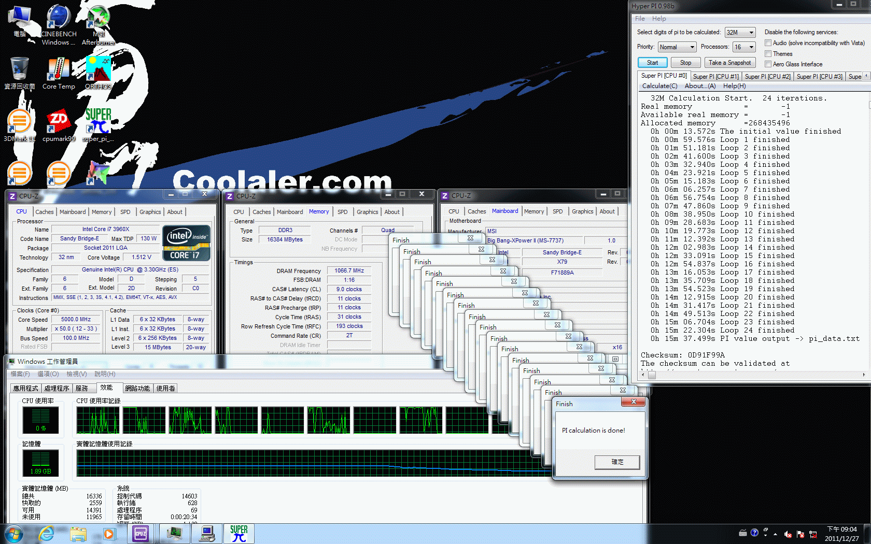Open the pi digits 32M dropdown
This screenshot has height=544, width=871.
click(x=740, y=32)
